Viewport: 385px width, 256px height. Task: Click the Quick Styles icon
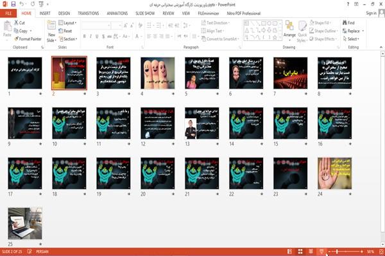pyautogui.click(x=302, y=26)
